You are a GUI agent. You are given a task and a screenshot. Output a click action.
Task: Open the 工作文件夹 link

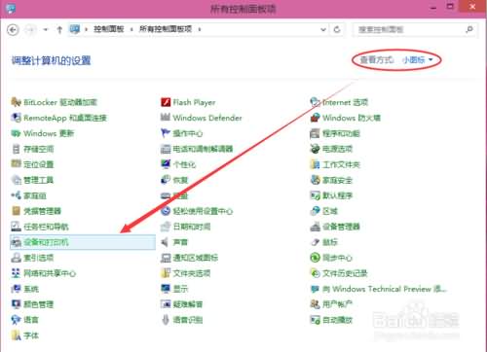click(x=341, y=164)
